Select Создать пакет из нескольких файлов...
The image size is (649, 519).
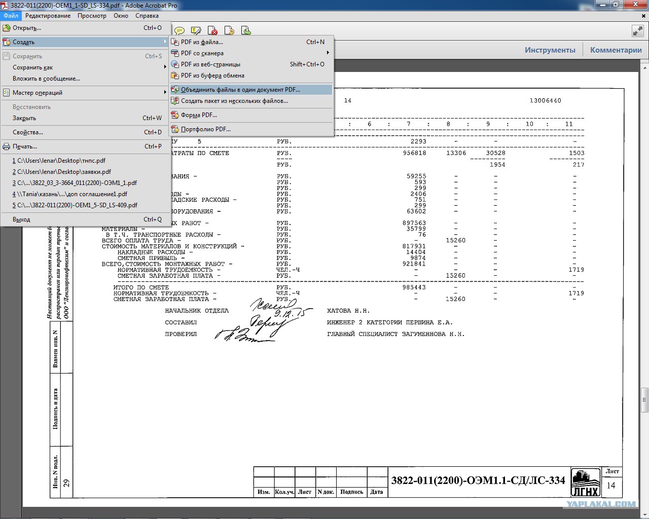pos(251,101)
